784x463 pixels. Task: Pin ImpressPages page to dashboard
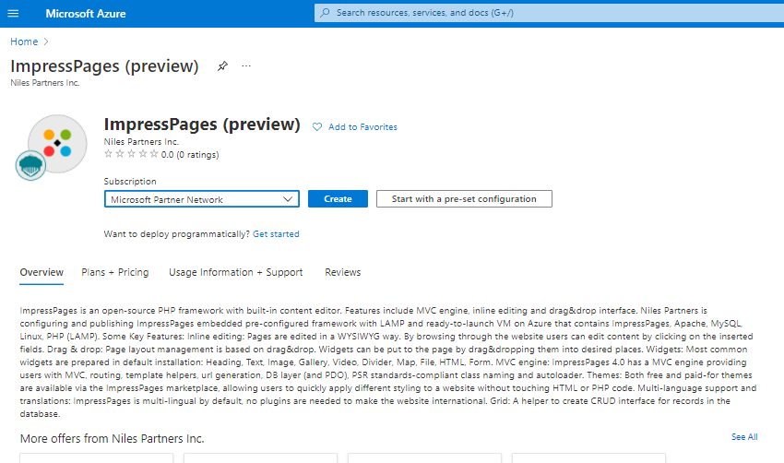point(222,66)
